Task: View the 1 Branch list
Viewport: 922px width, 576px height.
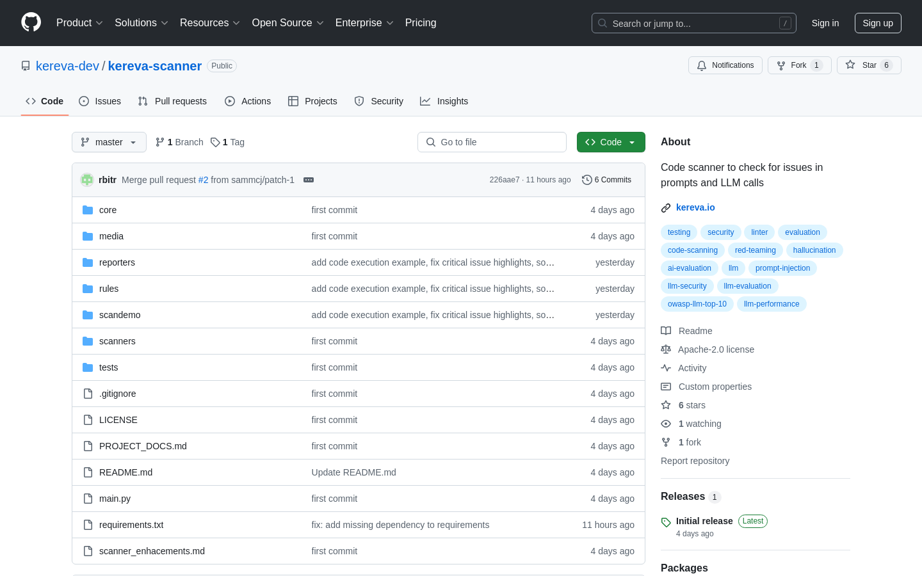Action: click(179, 142)
